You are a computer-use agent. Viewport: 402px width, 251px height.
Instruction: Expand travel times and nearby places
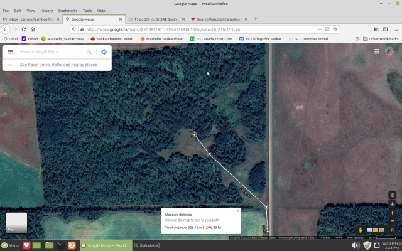(x=10, y=65)
